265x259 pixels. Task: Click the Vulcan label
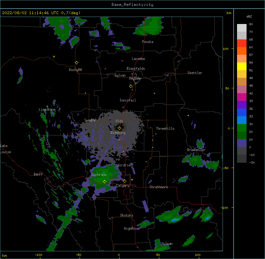(x=167, y=244)
